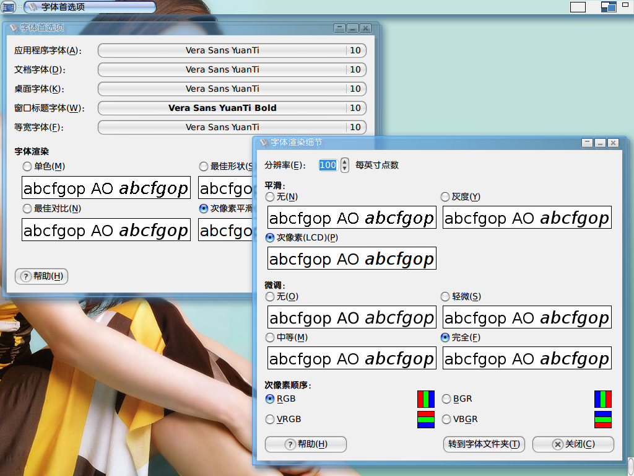
Task: Click the 次像素顺序 section heading
Action: point(288,385)
